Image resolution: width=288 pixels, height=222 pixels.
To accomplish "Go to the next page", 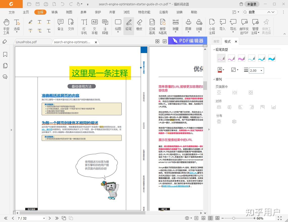I will point(49,218).
